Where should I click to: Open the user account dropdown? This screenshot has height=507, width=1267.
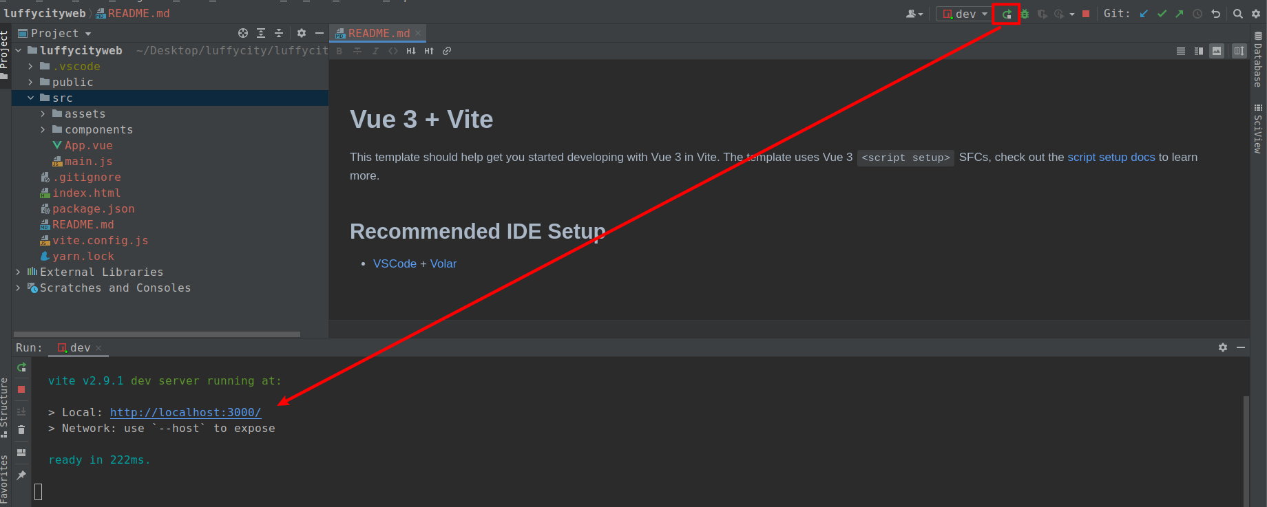915,14
